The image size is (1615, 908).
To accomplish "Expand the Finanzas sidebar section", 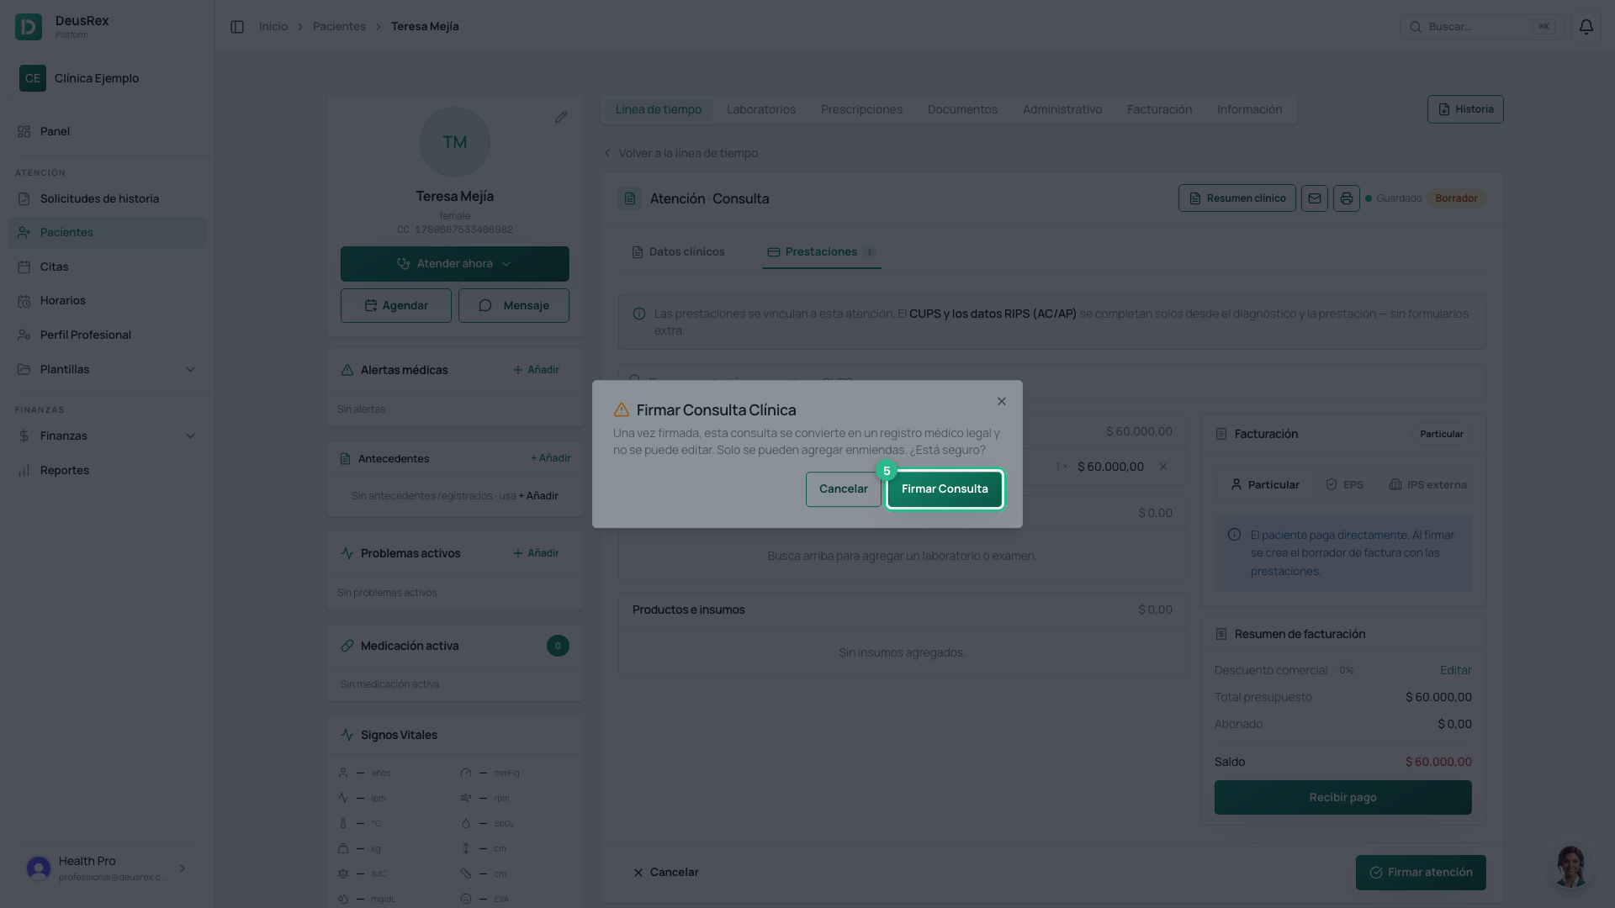I will coord(107,436).
